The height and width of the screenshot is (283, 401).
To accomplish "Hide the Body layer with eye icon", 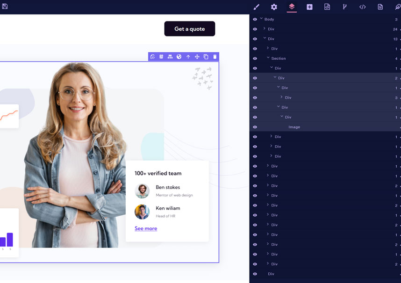I will click(x=255, y=20).
